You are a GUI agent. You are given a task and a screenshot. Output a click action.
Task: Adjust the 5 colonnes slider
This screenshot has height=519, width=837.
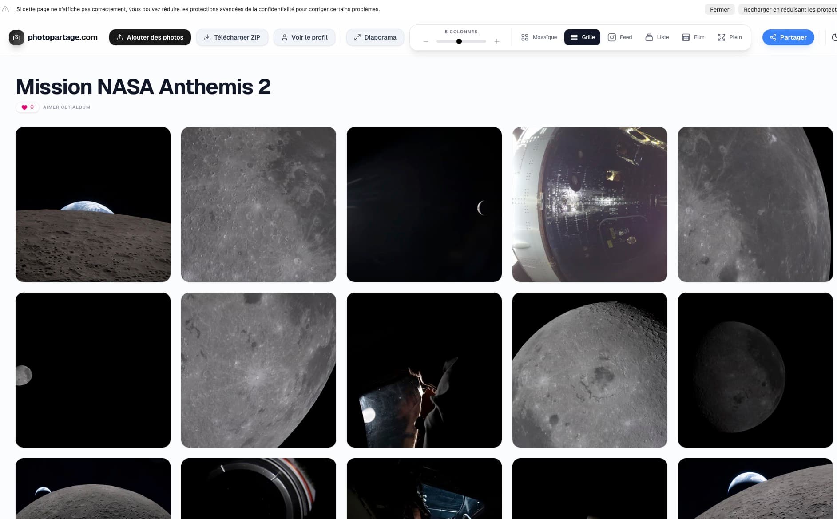point(460,41)
